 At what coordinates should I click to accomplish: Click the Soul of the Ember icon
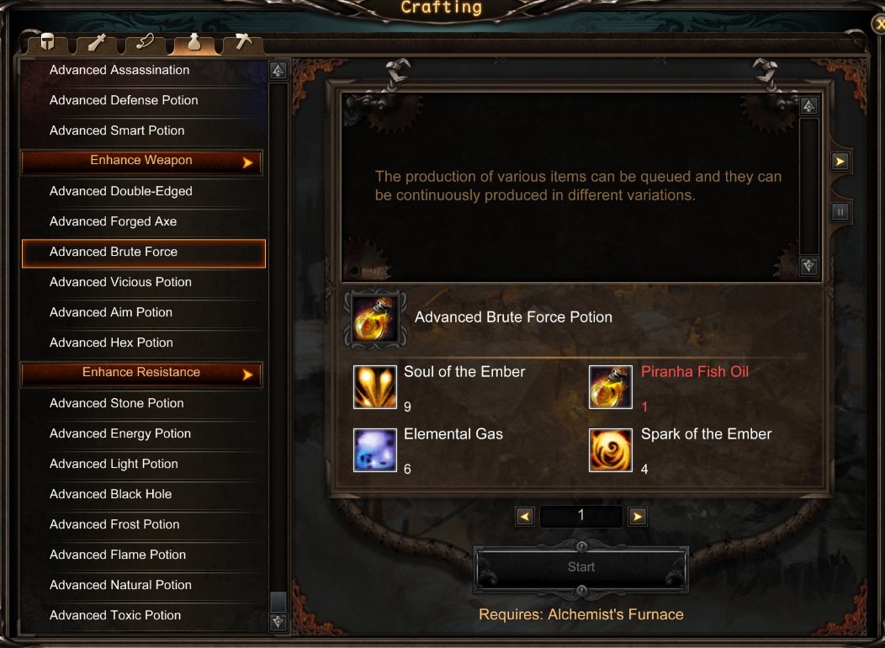[x=374, y=386]
